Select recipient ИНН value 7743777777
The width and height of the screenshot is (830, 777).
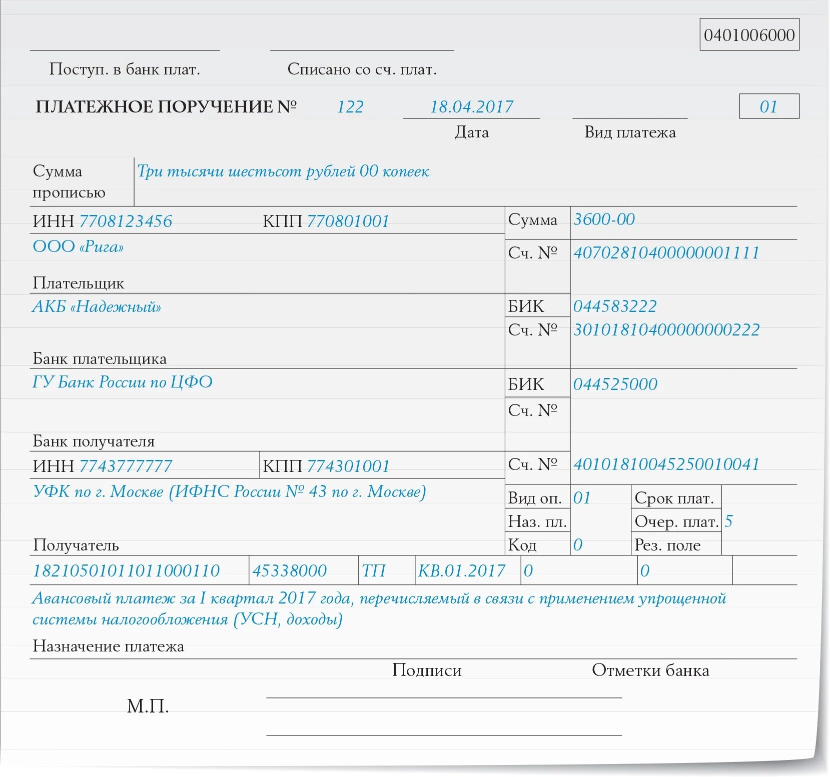click(126, 466)
